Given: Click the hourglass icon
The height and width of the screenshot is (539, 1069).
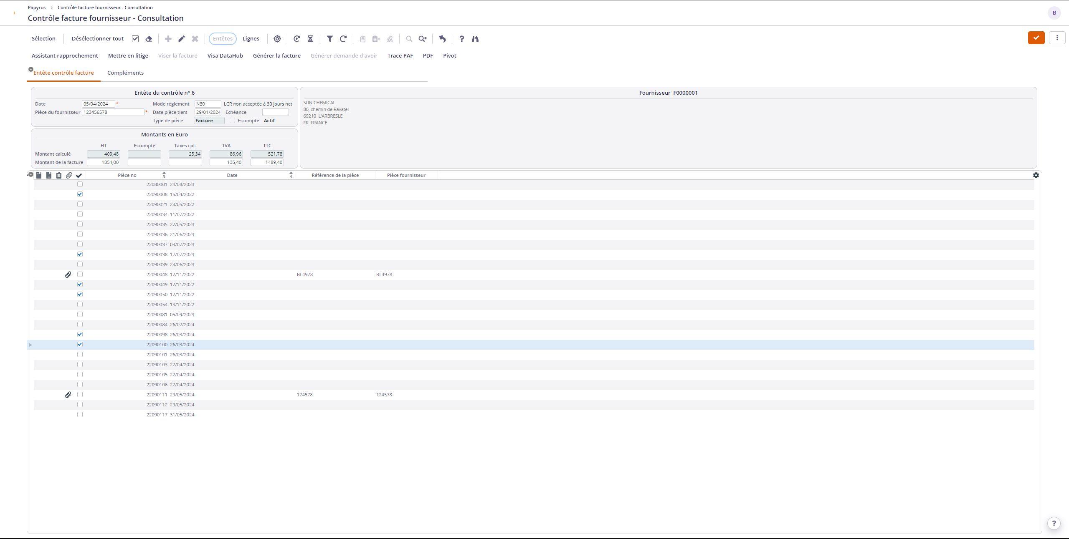Looking at the screenshot, I should pyautogui.click(x=310, y=39).
